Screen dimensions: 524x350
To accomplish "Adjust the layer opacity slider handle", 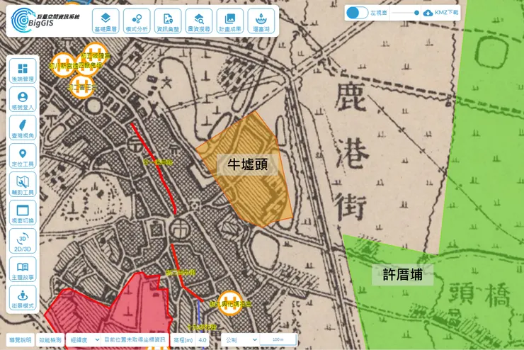I will (x=416, y=13).
